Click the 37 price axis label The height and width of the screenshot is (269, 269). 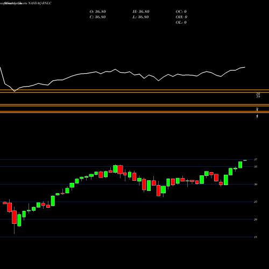256,160
